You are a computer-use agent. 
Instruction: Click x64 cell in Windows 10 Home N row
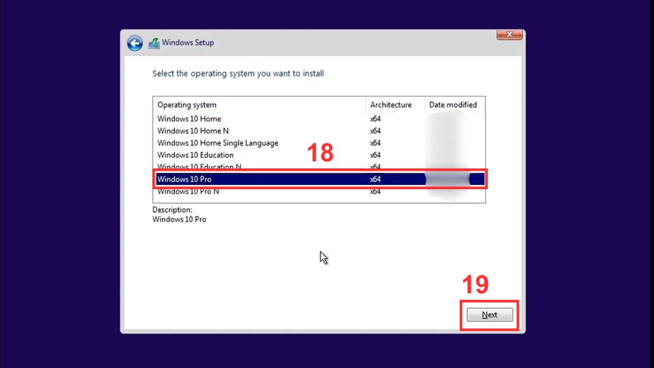(x=375, y=131)
